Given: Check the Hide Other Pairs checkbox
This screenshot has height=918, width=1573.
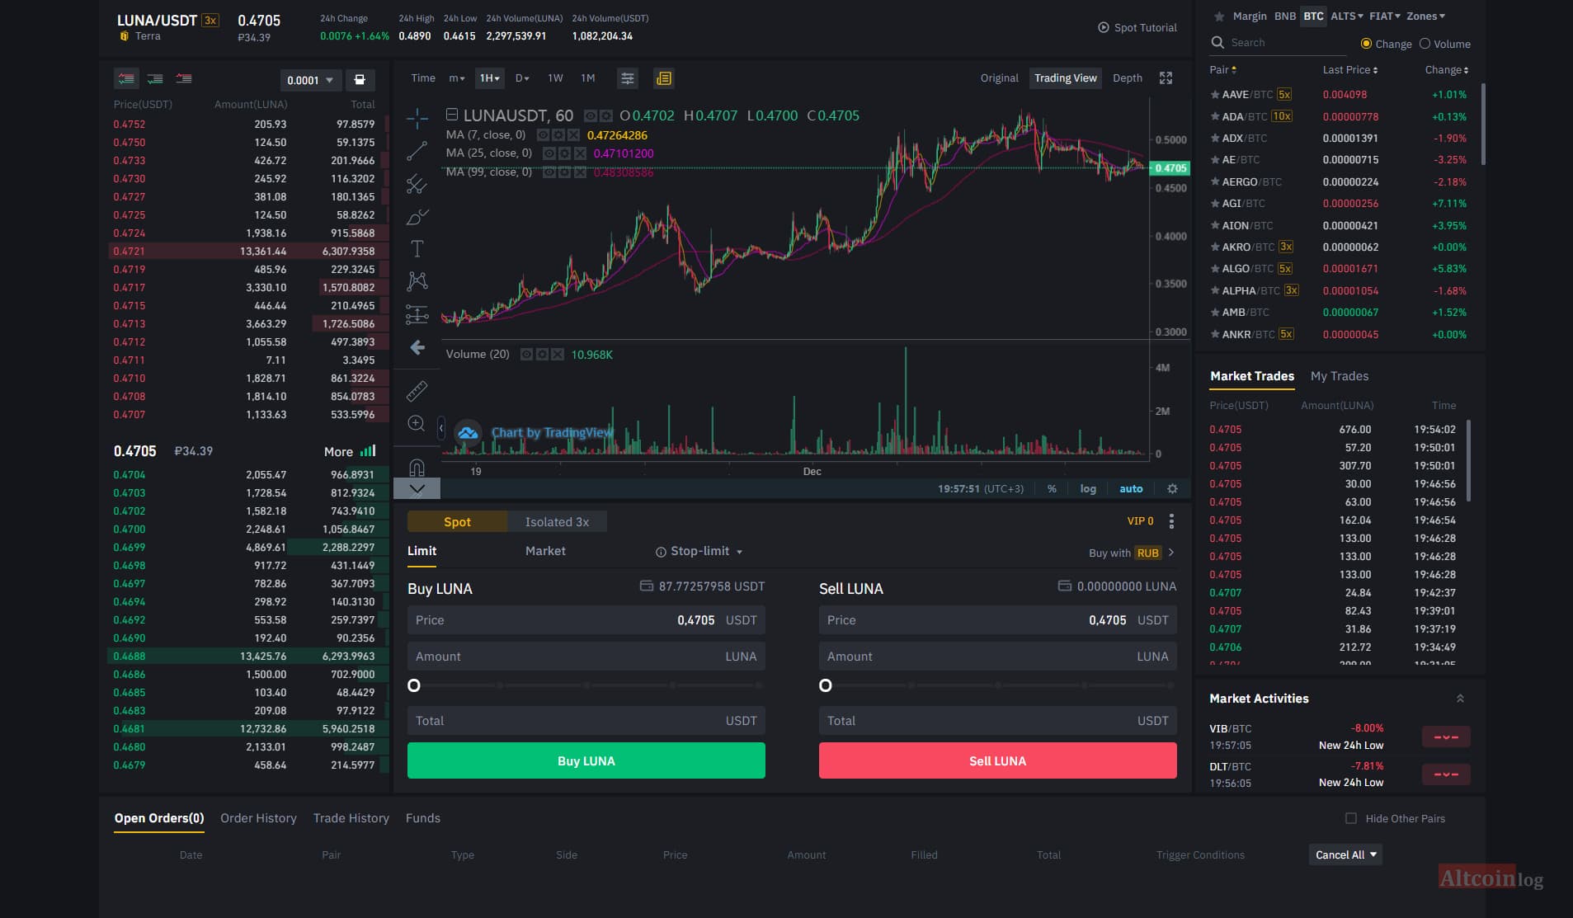Looking at the screenshot, I should (1350, 818).
